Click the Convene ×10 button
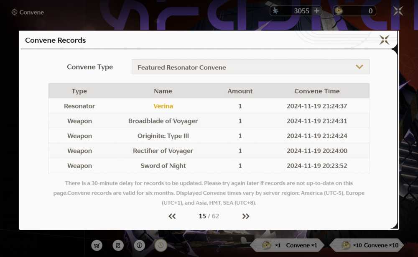This screenshot has width=418, height=257. coord(367,245)
